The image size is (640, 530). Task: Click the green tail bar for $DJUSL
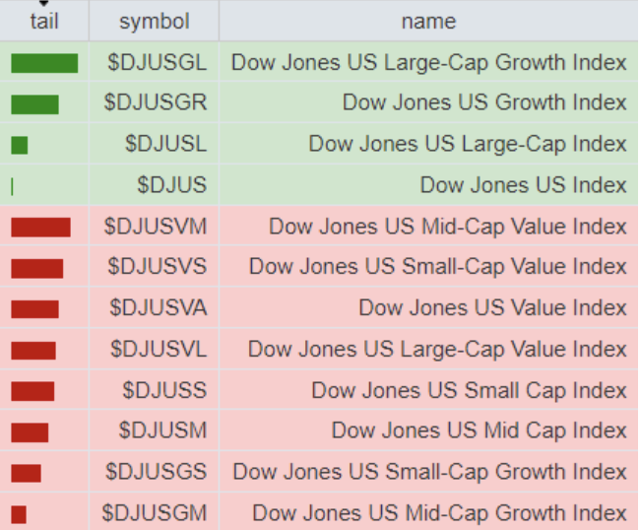pos(20,145)
